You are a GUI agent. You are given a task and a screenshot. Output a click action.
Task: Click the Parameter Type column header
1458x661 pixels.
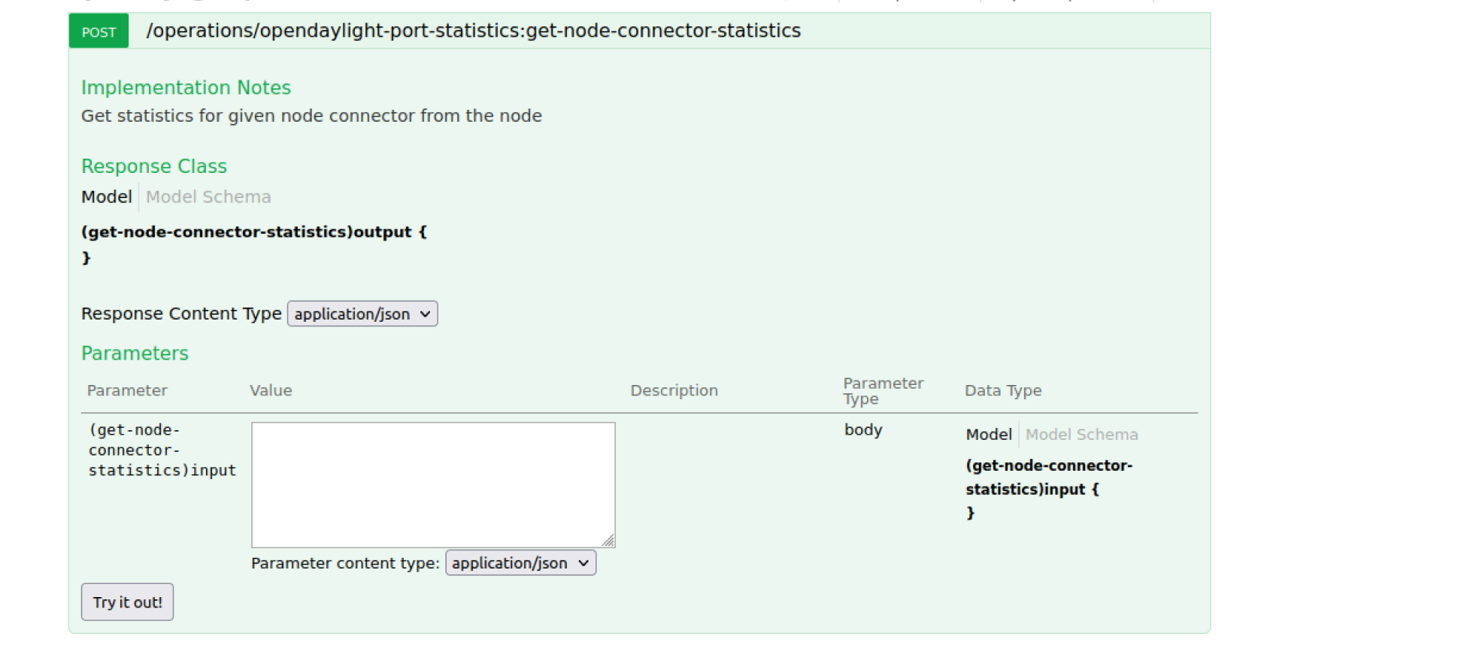[x=882, y=391]
